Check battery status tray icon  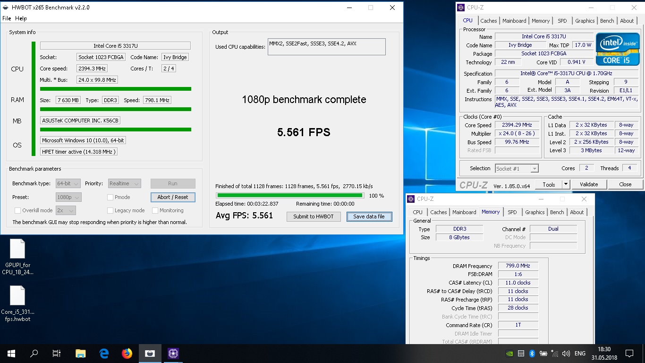coord(543,354)
